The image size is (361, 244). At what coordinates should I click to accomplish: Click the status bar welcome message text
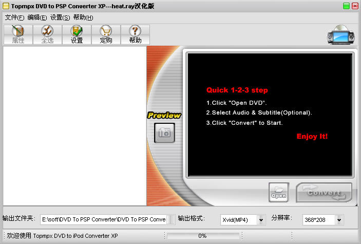[62, 236]
